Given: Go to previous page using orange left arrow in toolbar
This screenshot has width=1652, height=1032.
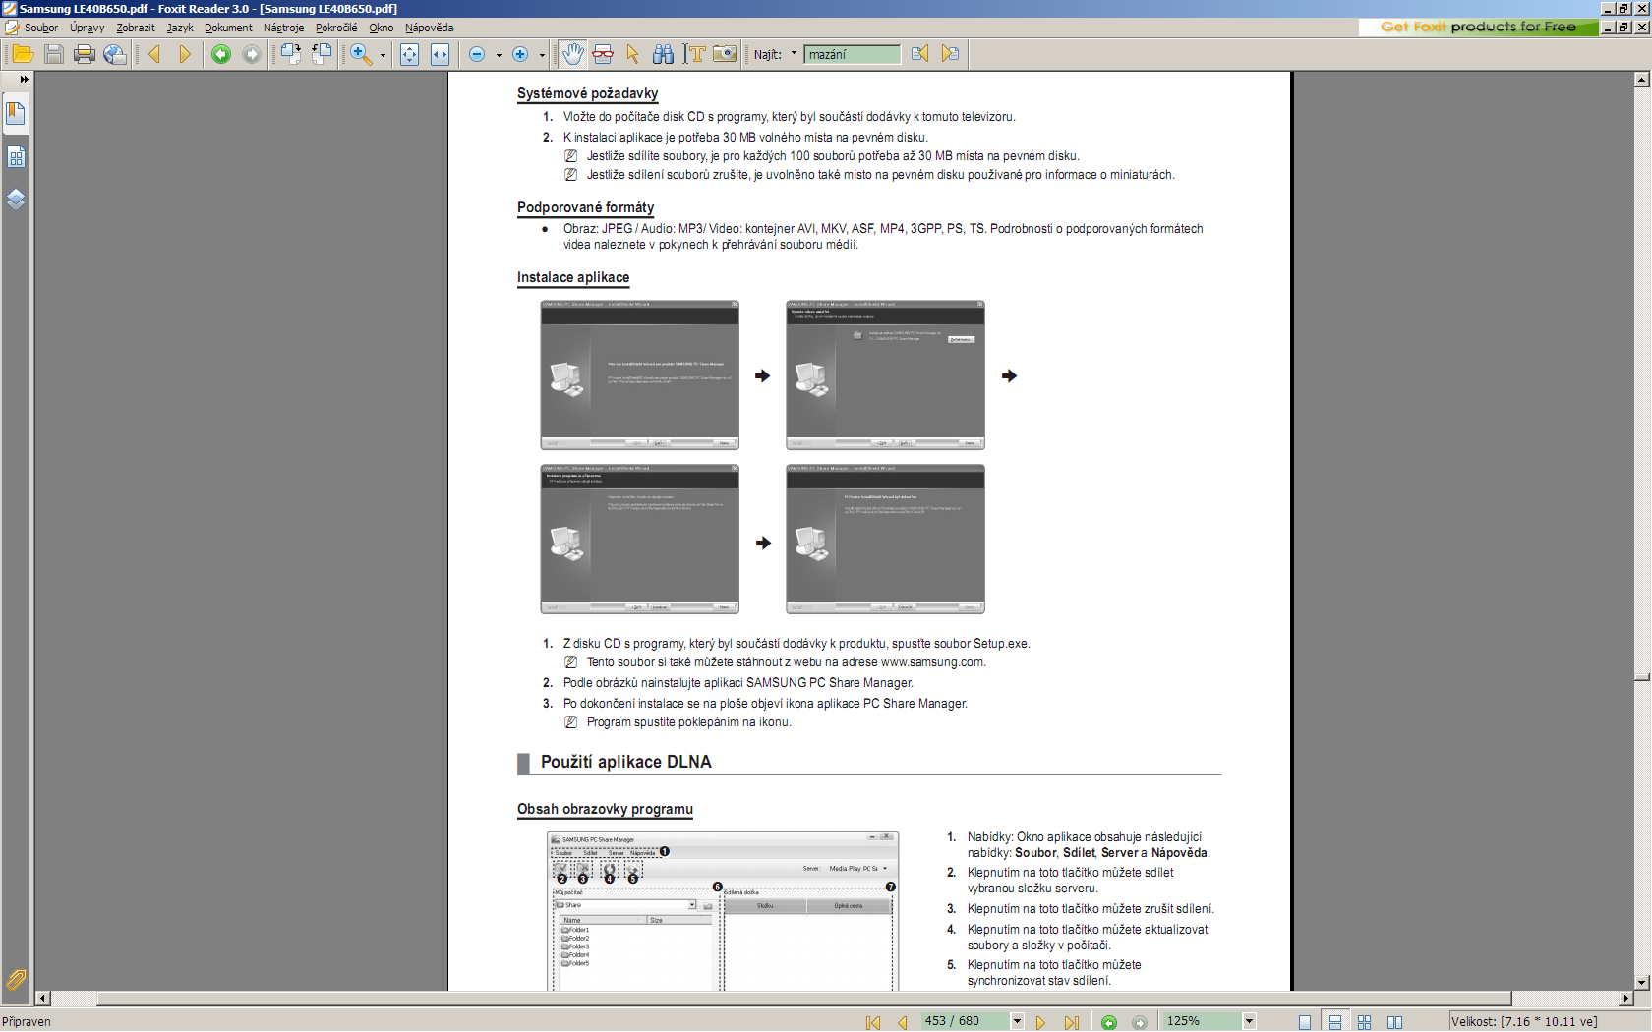Looking at the screenshot, I should point(154,54).
